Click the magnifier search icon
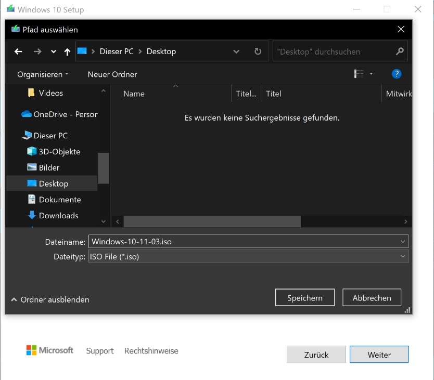The image size is (434, 380). coord(400,51)
